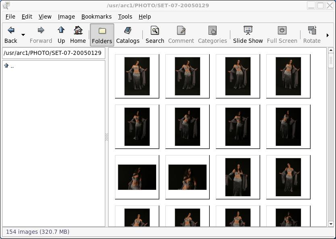Open the Tools menu
The width and height of the screenshot is (336, 239).
125,17
